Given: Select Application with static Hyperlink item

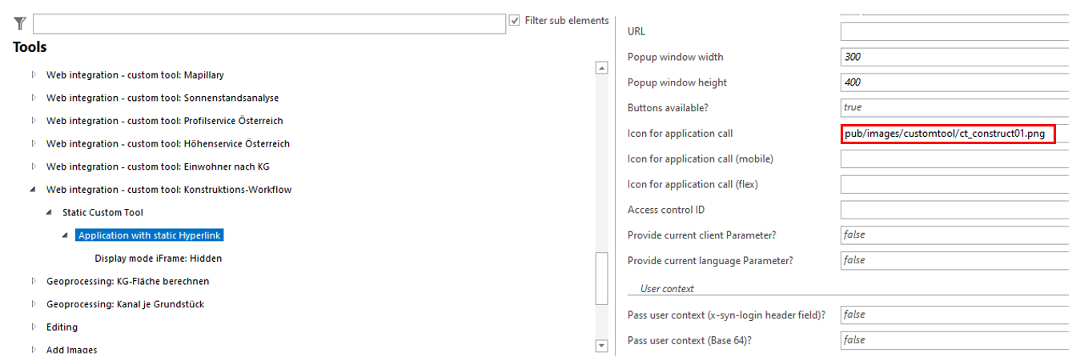Looking at the screenshot, I should 149,235.
